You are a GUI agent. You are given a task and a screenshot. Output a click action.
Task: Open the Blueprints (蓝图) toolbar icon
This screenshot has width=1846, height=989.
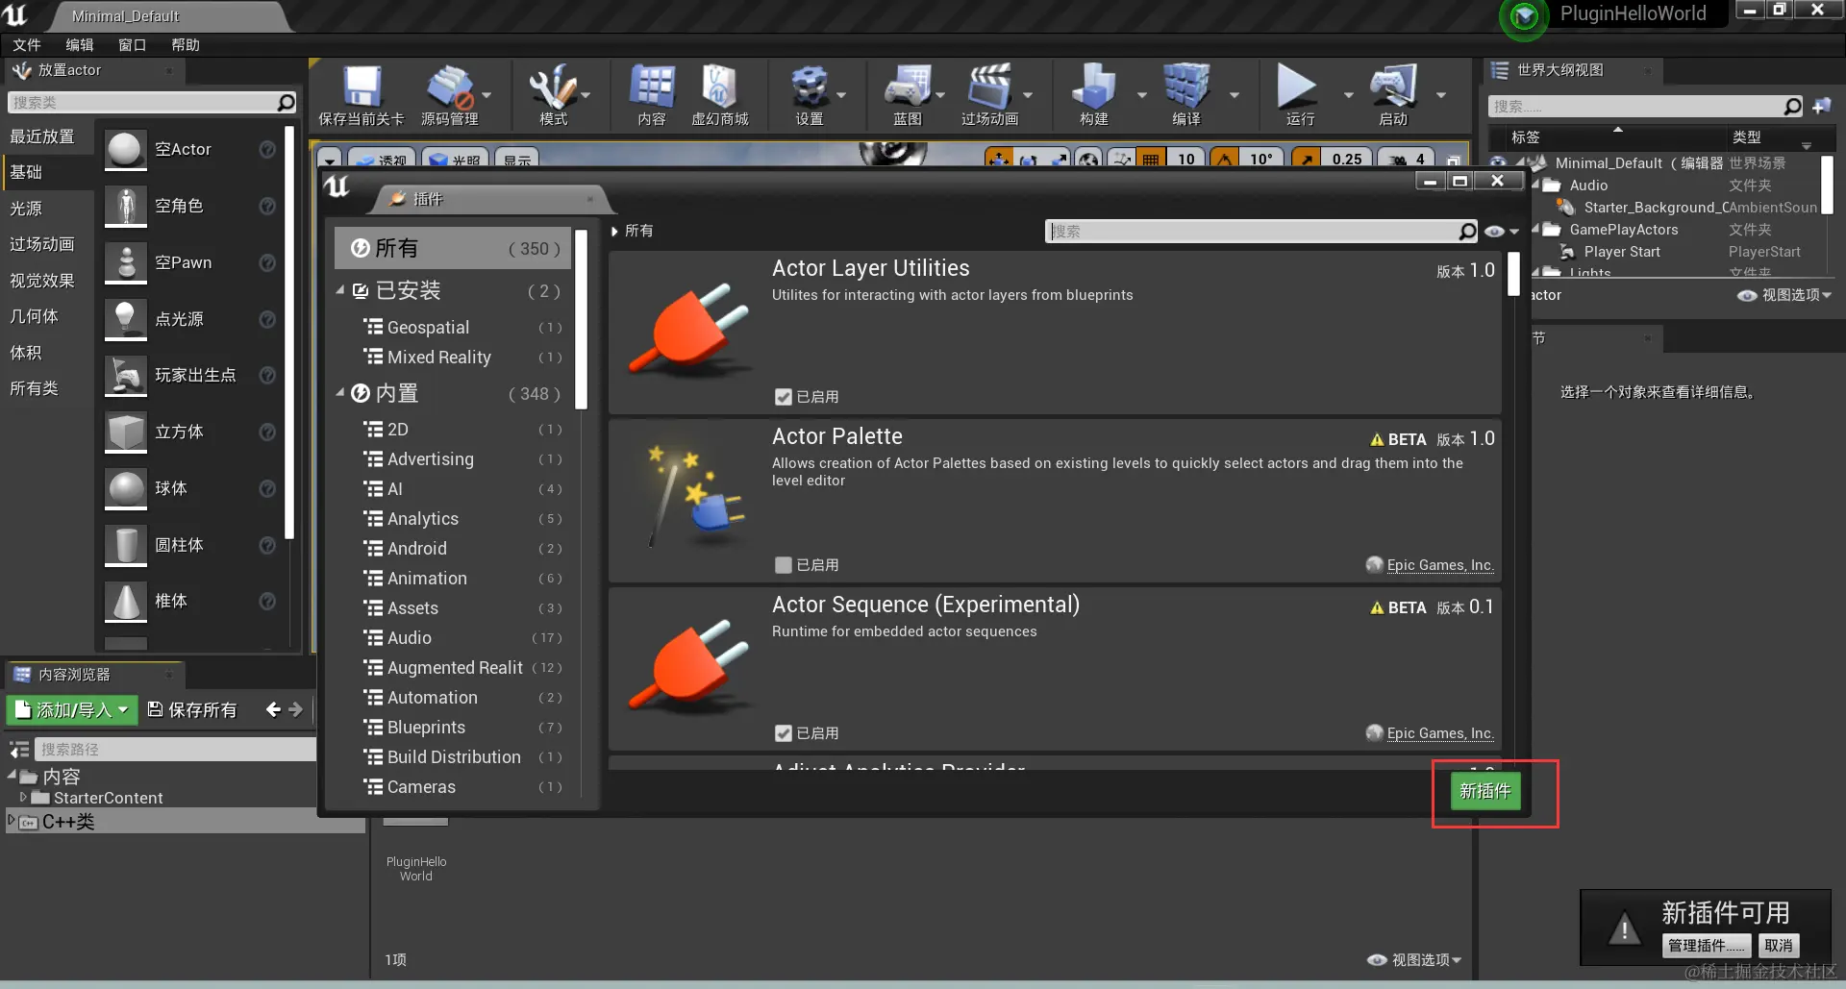pyautogui.click(x=908, y=87)
